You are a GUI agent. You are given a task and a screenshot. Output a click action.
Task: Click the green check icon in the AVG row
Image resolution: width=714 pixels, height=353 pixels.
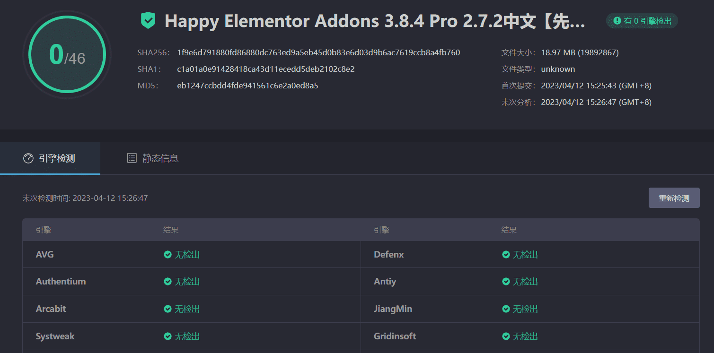[167, 255]
